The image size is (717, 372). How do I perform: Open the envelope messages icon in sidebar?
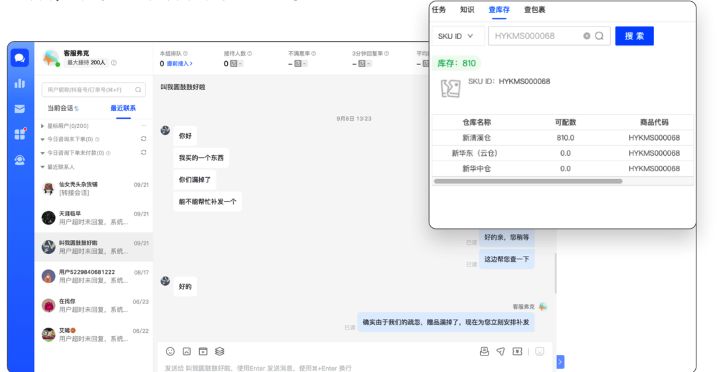(x=20, y=109)
